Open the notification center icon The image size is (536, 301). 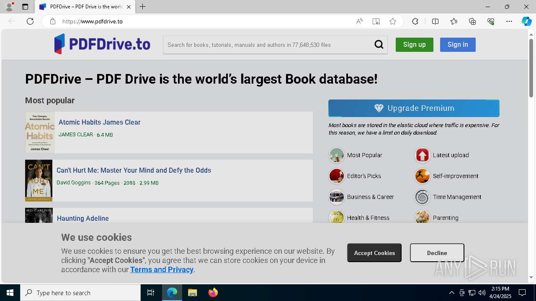522,293
